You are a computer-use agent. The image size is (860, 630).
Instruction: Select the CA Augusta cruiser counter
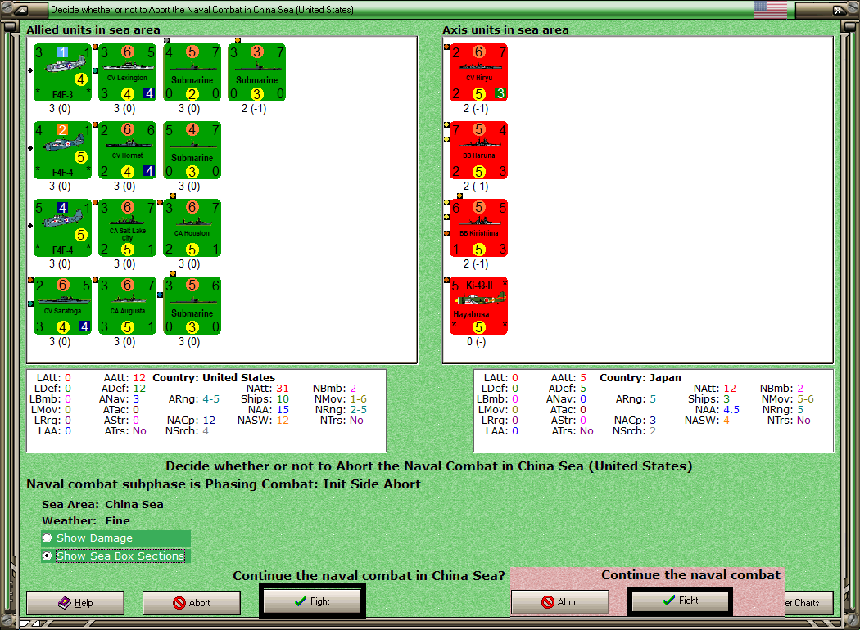127,306
